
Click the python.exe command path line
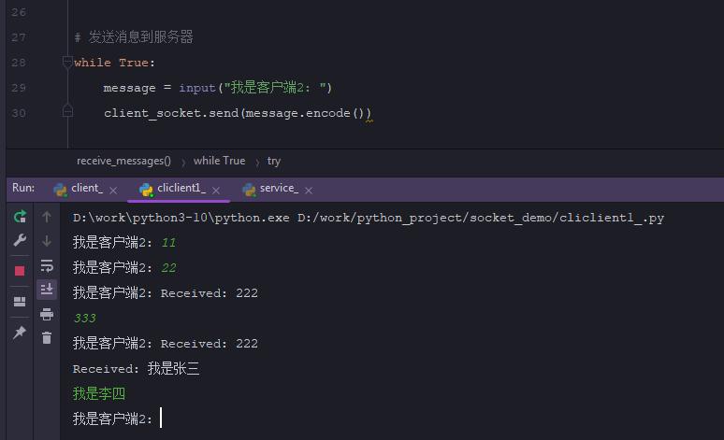369,218
